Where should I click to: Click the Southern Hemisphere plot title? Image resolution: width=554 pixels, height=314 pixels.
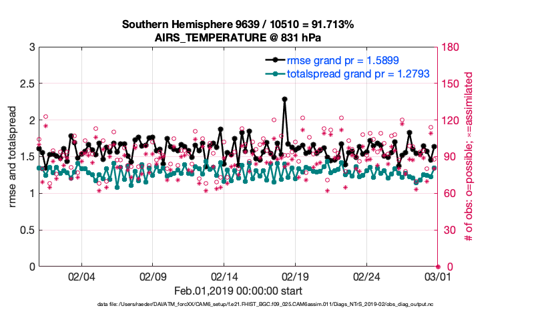pyautogui.click(x=238, y=24)
